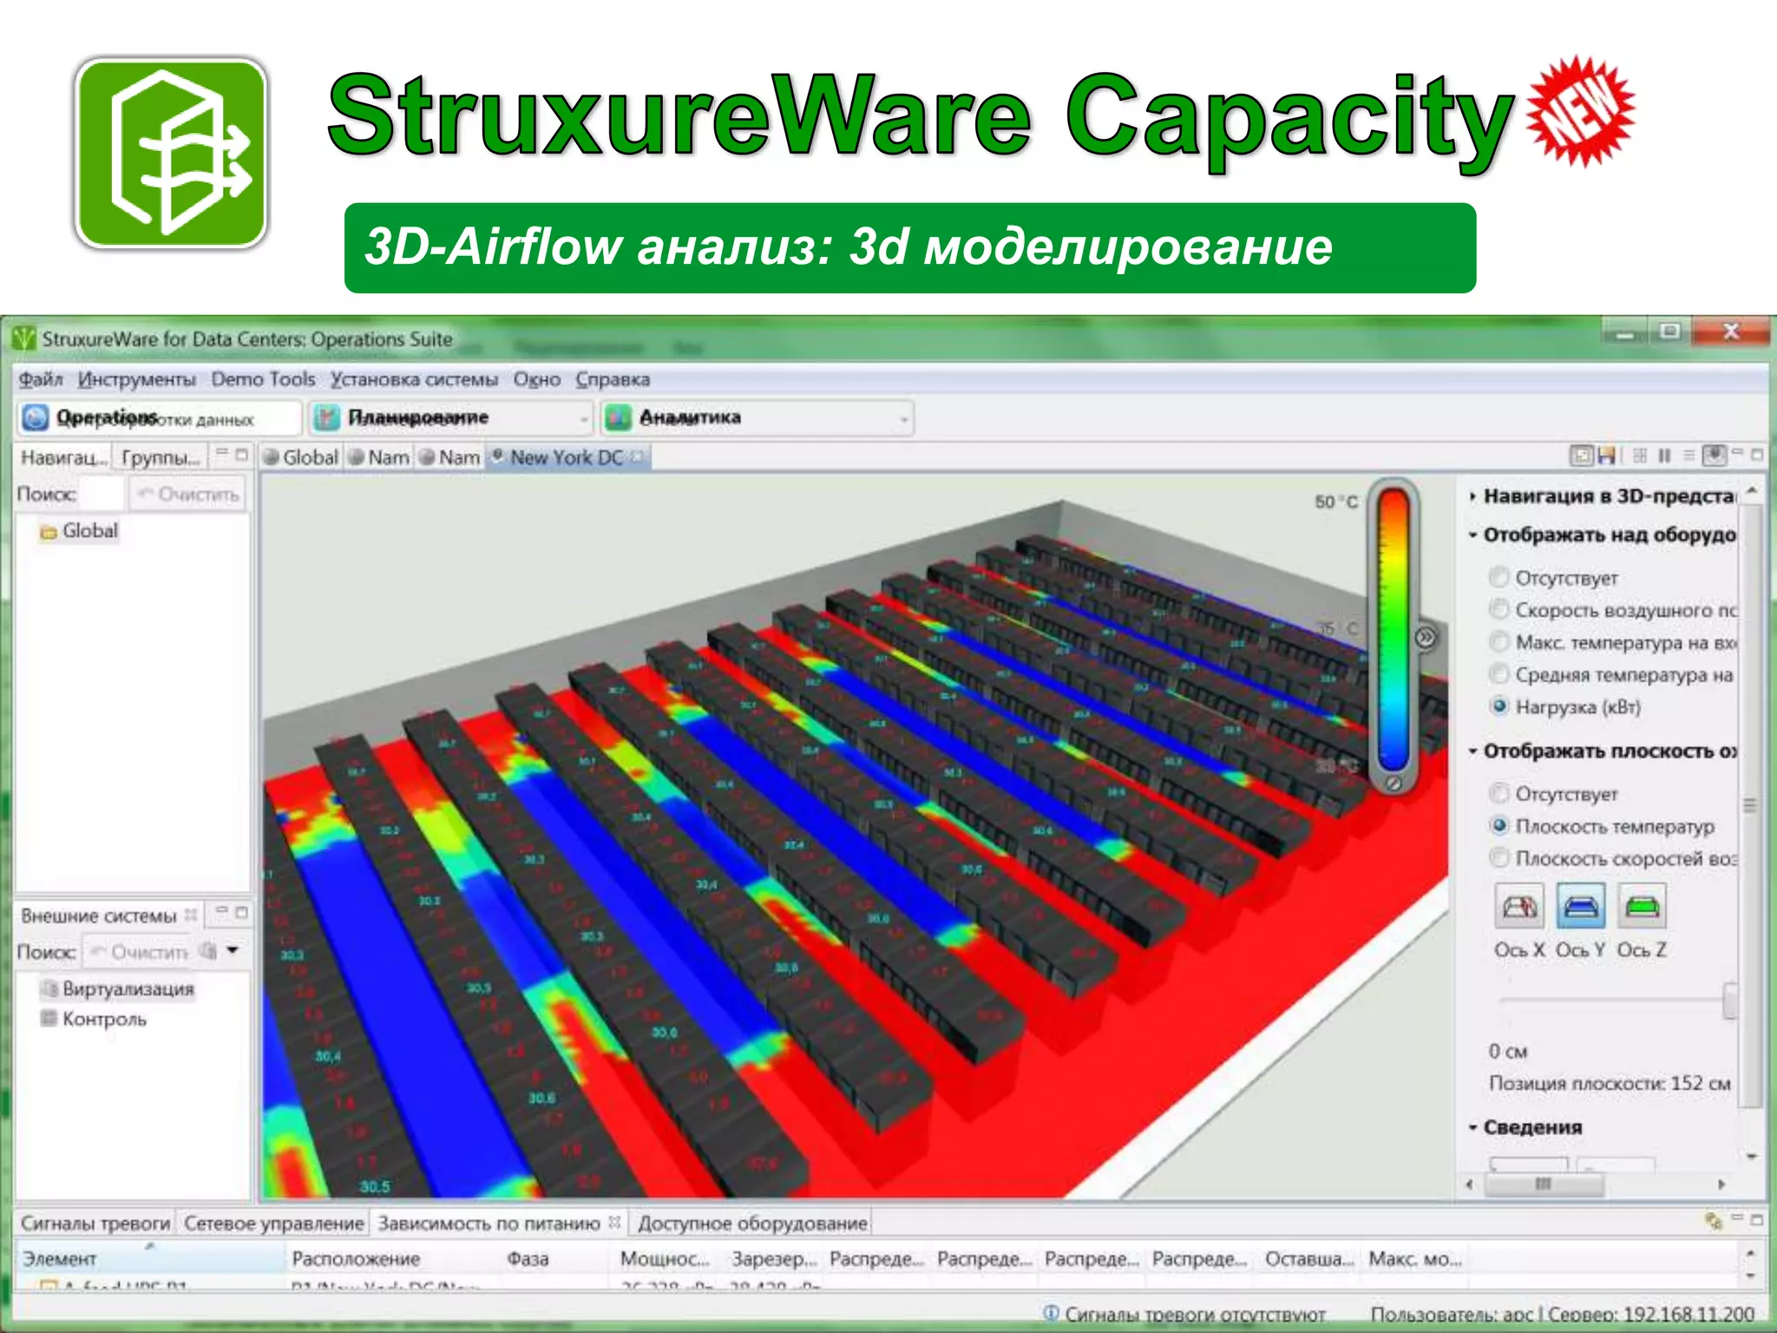This screenshot has width=1777, height=1333.
Task: Select the Плоскость скоростей radio button
Action: point(1499,857)
